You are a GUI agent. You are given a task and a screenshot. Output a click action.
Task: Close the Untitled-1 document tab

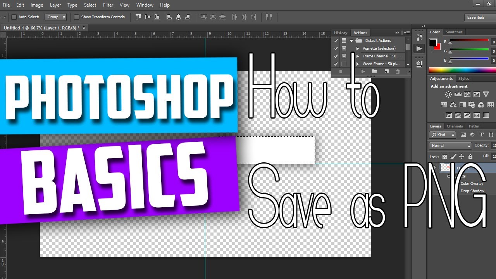84,28
